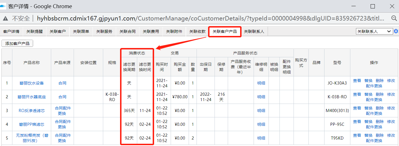Open product link 碧丽PP棉滤芯

[x=31, y=124]
